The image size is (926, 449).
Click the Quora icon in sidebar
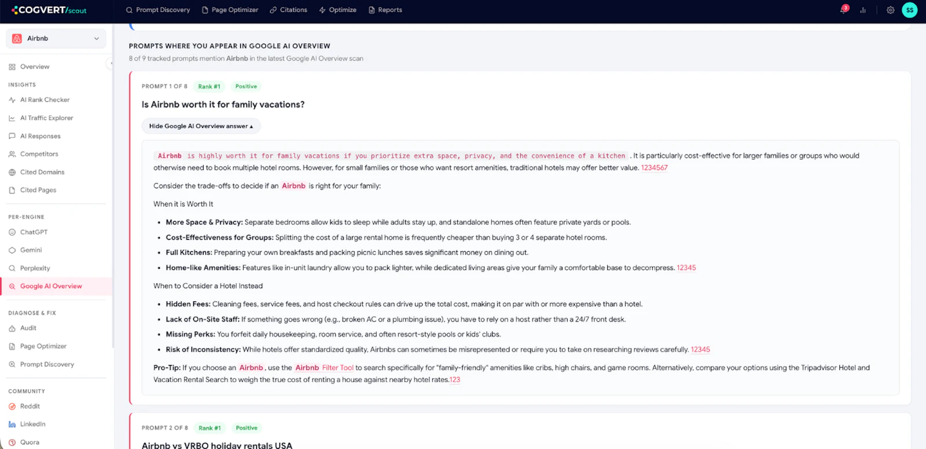point(12,442)
